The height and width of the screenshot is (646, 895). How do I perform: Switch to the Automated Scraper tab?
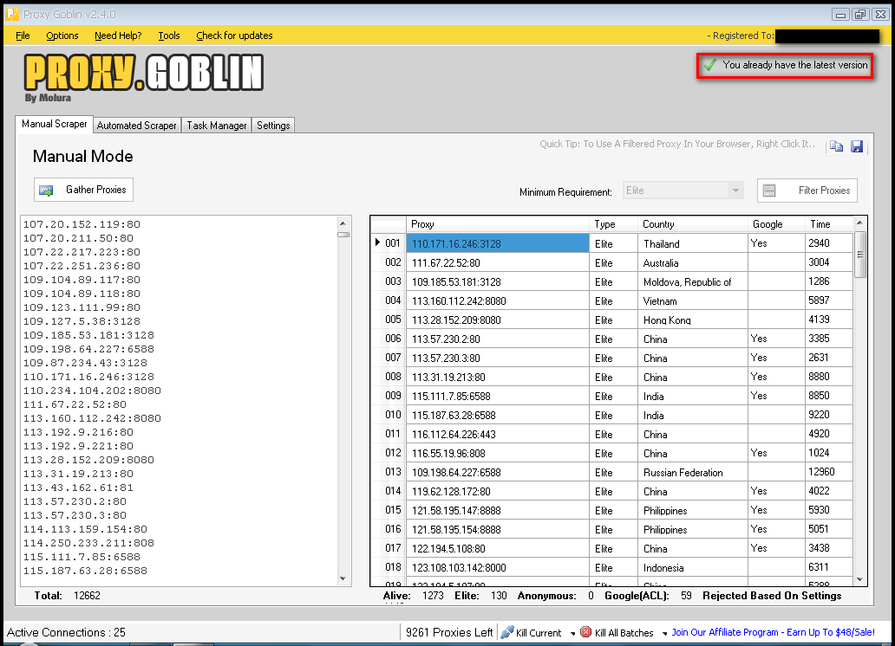pos(136,125)
